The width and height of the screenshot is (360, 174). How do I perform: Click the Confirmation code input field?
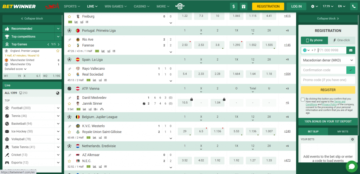pos(323,70)
